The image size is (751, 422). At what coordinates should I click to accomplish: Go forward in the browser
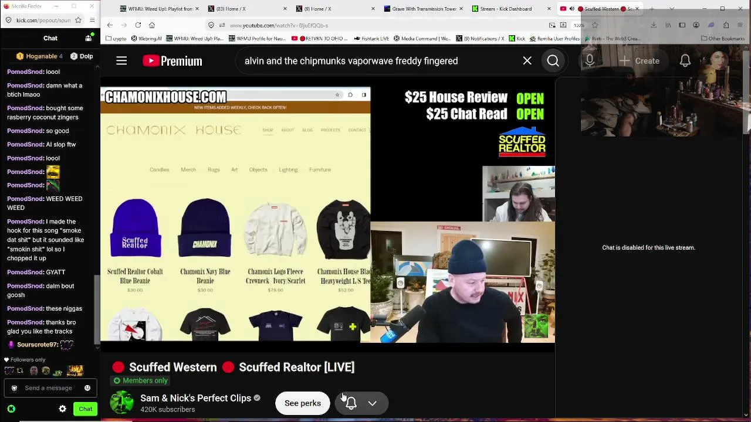[124, 25]
